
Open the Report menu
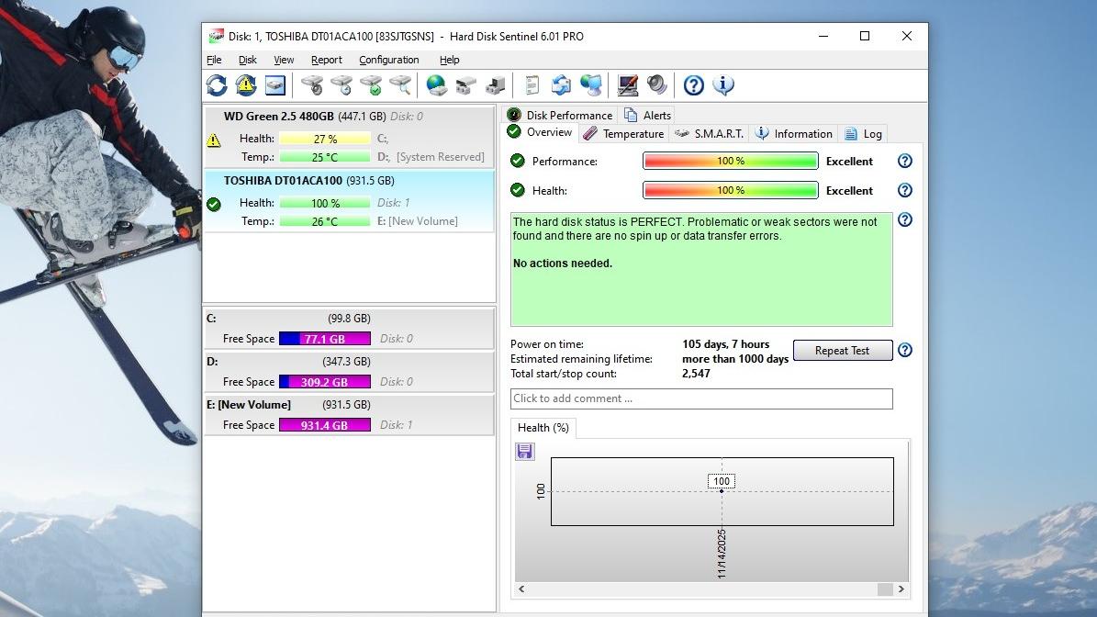326,60
